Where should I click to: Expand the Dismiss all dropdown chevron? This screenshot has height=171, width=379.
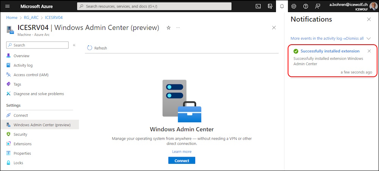pyautogui.click(x=369, y=38)
